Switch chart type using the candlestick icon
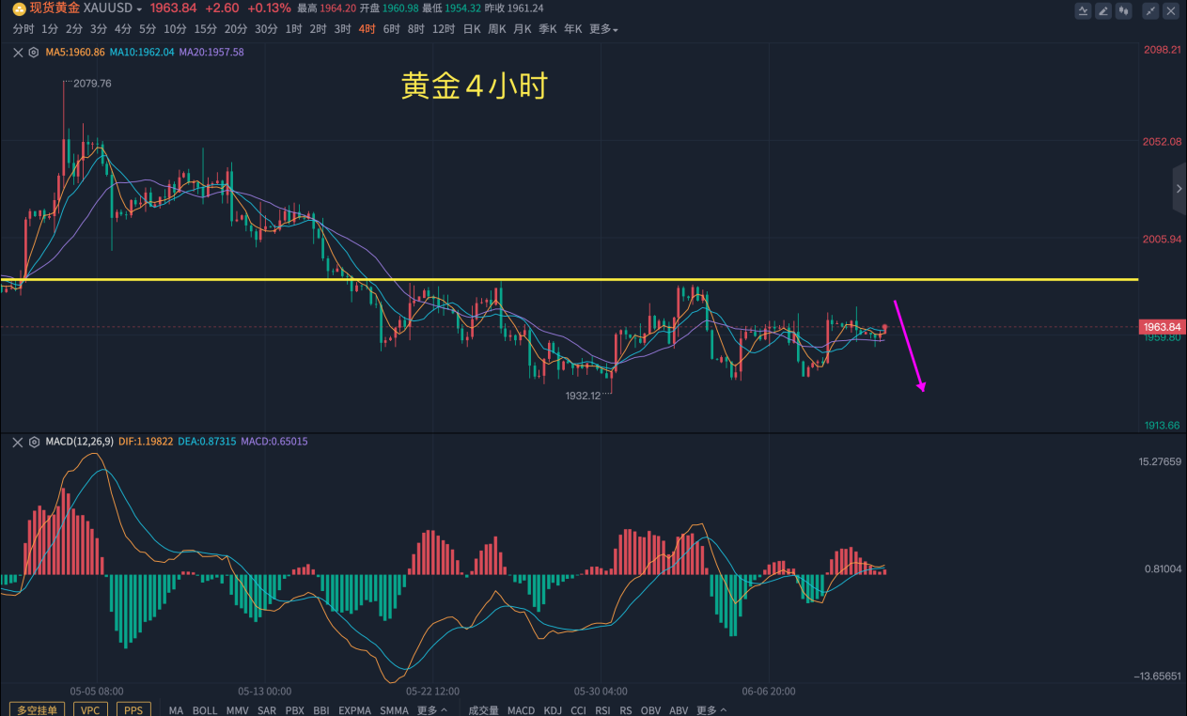The height and width of the screenshot is (716, 1187). point(1123,11)
